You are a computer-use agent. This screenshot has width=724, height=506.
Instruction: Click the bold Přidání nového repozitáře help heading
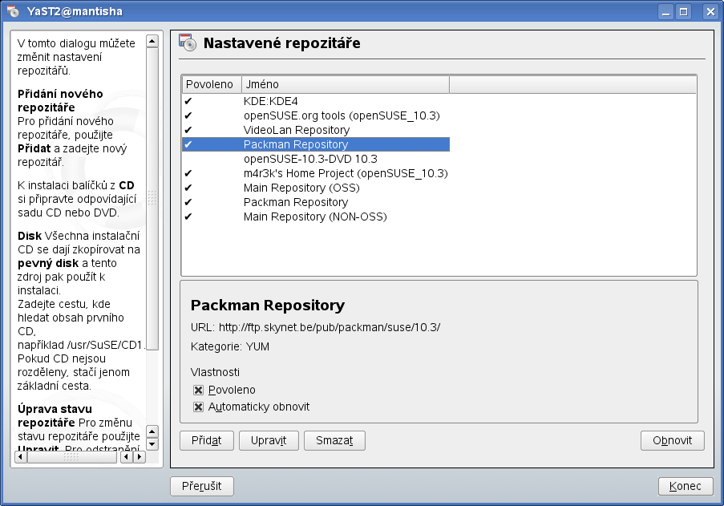60,101
